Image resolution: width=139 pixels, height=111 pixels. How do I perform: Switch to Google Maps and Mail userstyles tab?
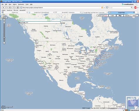95,13
